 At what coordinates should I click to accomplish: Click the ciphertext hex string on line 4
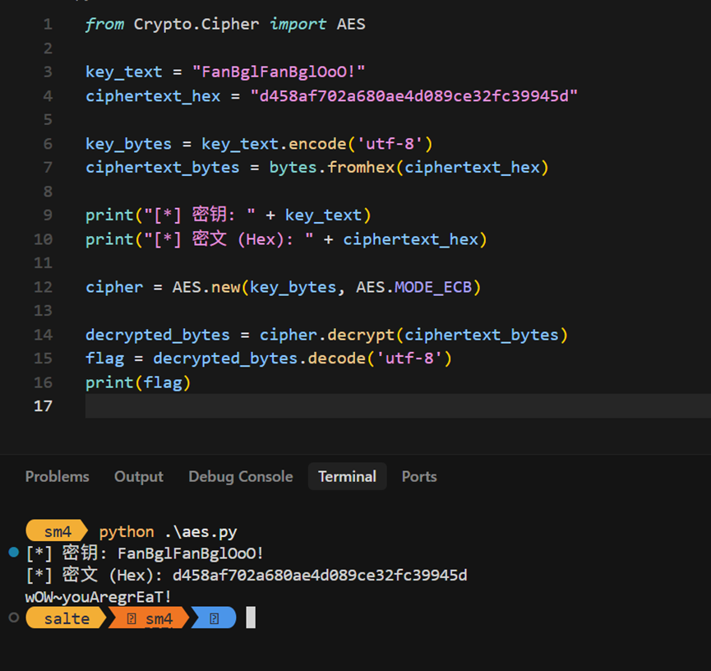[414, 96]
